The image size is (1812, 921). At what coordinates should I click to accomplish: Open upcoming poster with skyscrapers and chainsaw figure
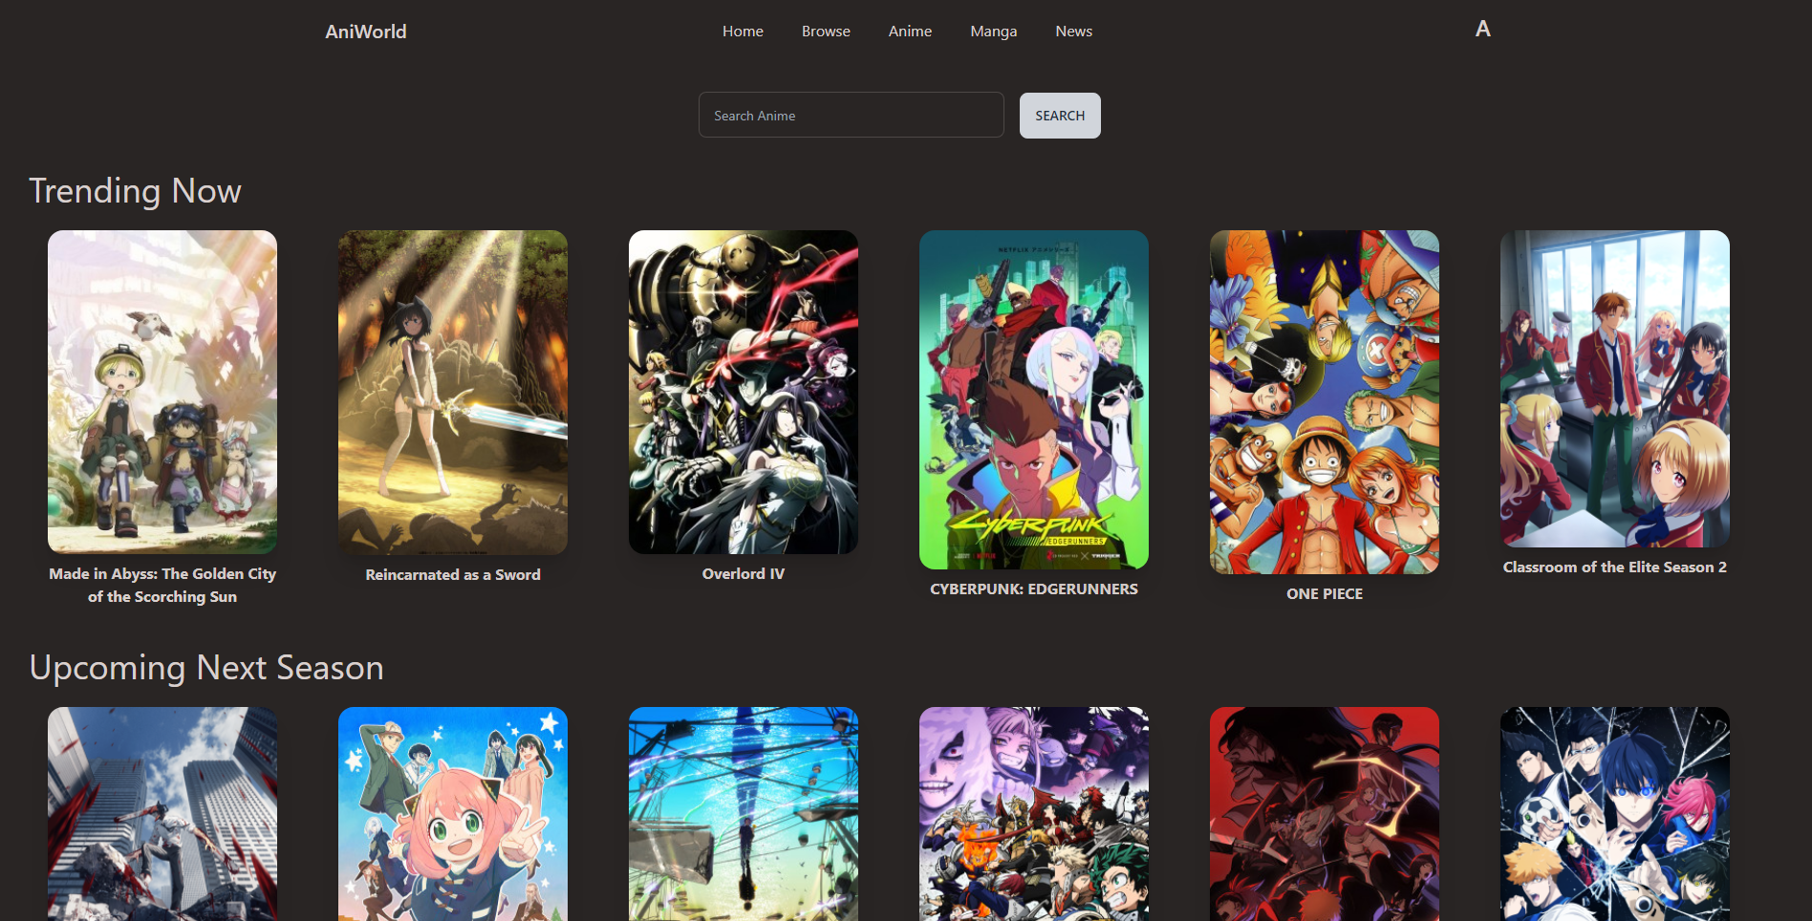162,814
